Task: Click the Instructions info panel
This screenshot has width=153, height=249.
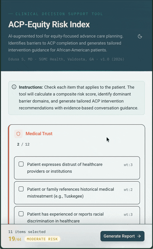Action: [76, 98]
